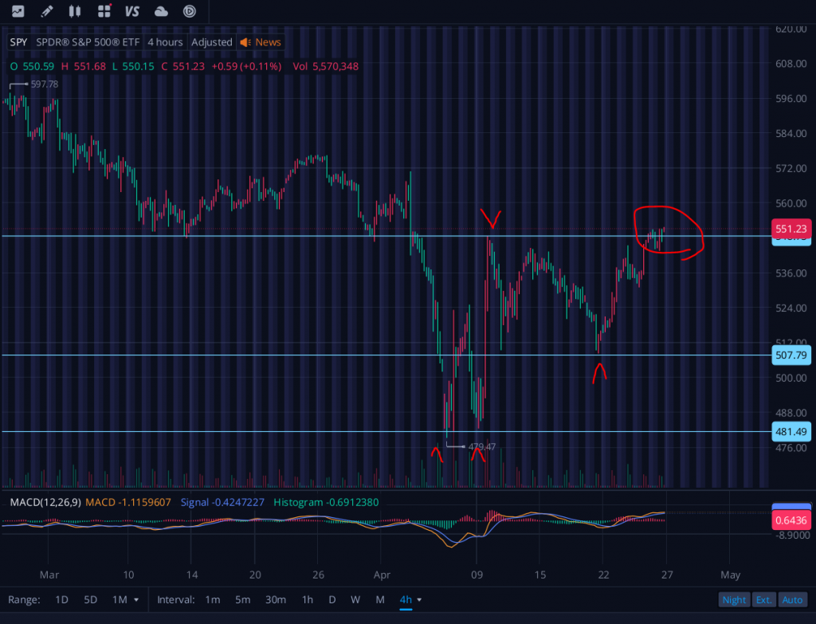Switch interval to 30m
The image size is (816, 624).
click(276, 599)
